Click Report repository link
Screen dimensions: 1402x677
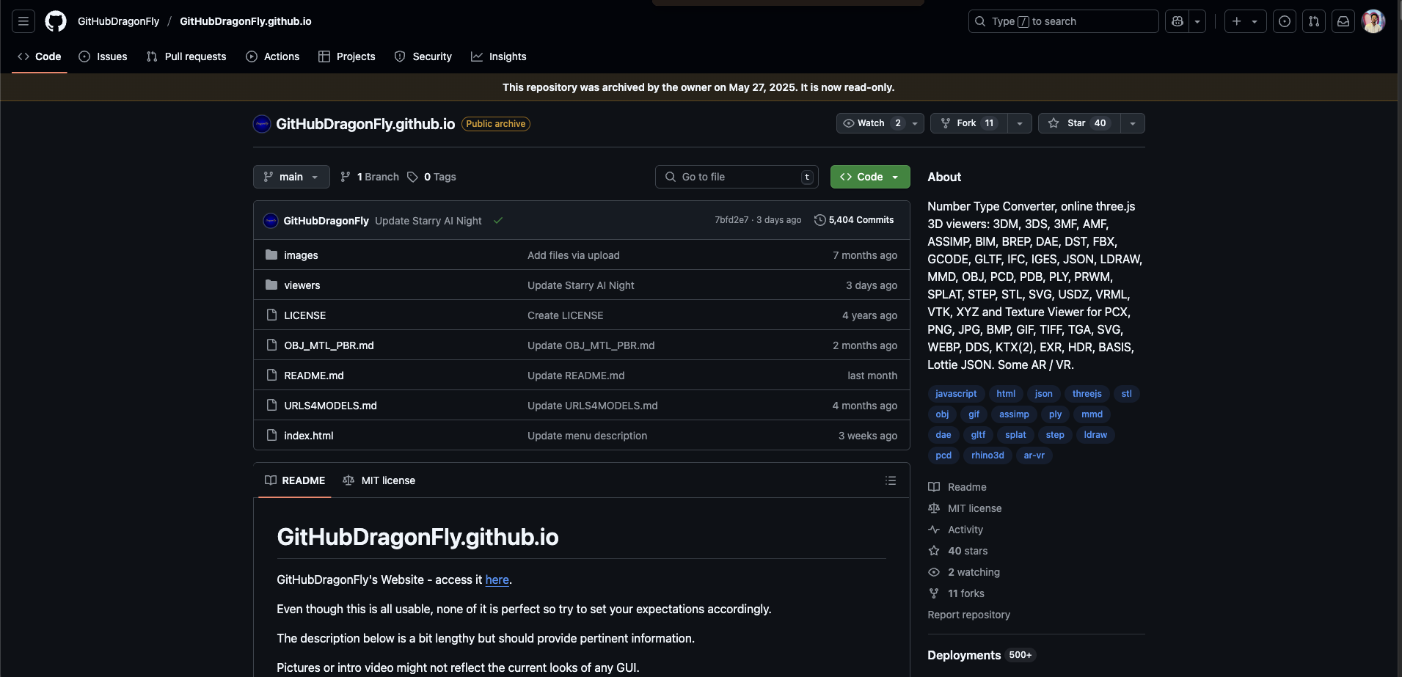pos(968,615)
